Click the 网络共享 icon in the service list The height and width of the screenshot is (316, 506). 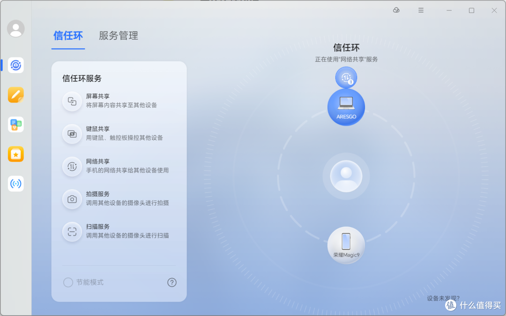tap(72, 166)
